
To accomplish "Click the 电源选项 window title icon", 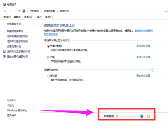I will [5, 5].
